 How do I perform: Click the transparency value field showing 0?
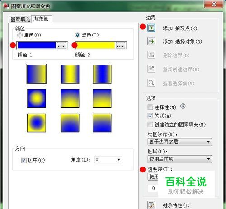coord(153,188)
